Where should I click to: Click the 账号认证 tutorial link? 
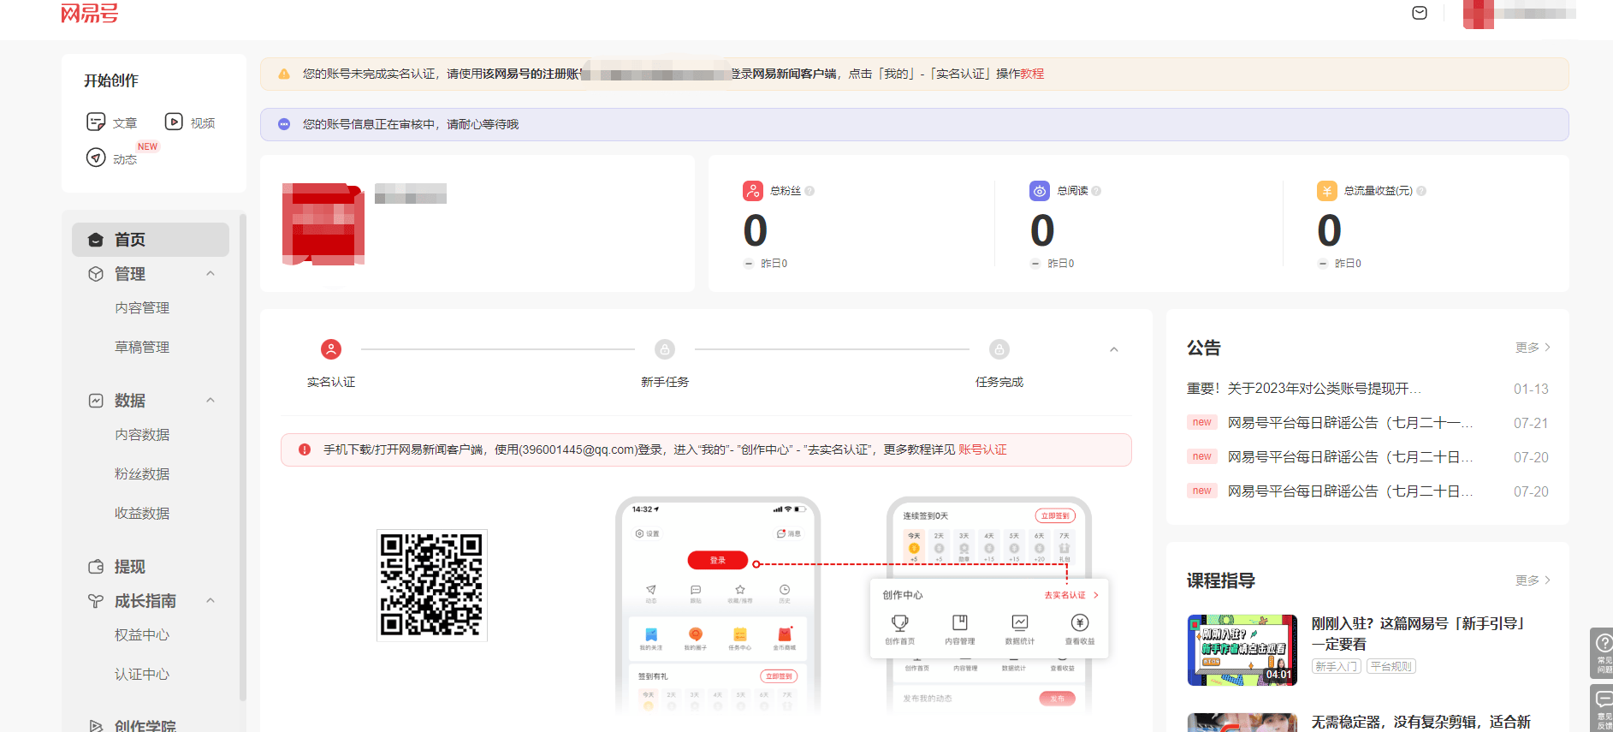(x=982, y=449)
